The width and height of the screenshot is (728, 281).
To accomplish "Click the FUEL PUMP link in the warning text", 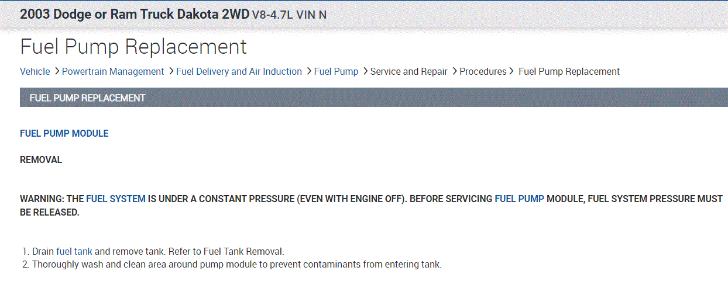I will [x=519, y=199].
